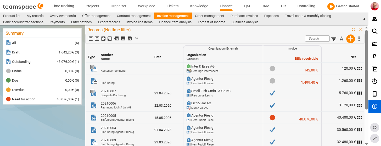Switch to the Purchase invoices tab

click(244, 16)
